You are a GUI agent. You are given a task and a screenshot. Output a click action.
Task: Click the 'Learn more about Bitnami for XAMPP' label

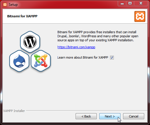83,57
